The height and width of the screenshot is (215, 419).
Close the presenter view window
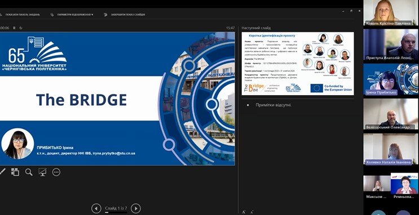tap(359, 11)
